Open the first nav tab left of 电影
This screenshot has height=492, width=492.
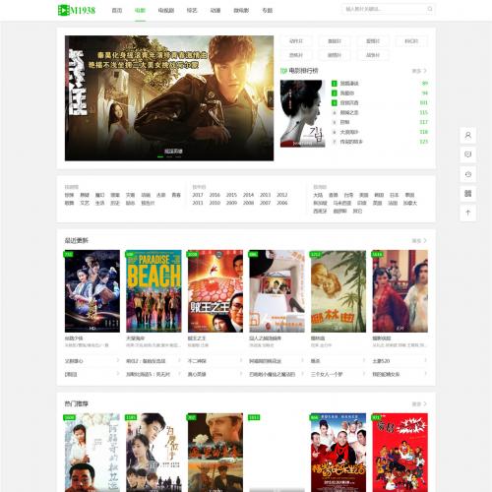pyautogui.click(x=117, y=11)
